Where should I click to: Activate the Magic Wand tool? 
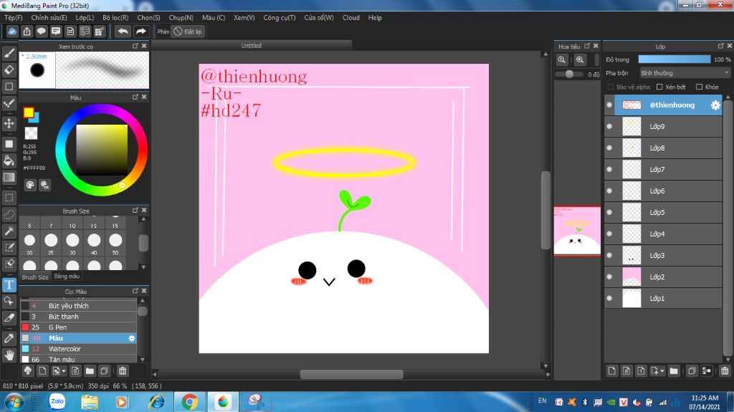tap(9, 231)
